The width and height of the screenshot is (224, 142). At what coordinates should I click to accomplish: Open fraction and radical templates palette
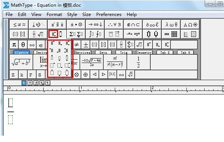click(38, 34)
